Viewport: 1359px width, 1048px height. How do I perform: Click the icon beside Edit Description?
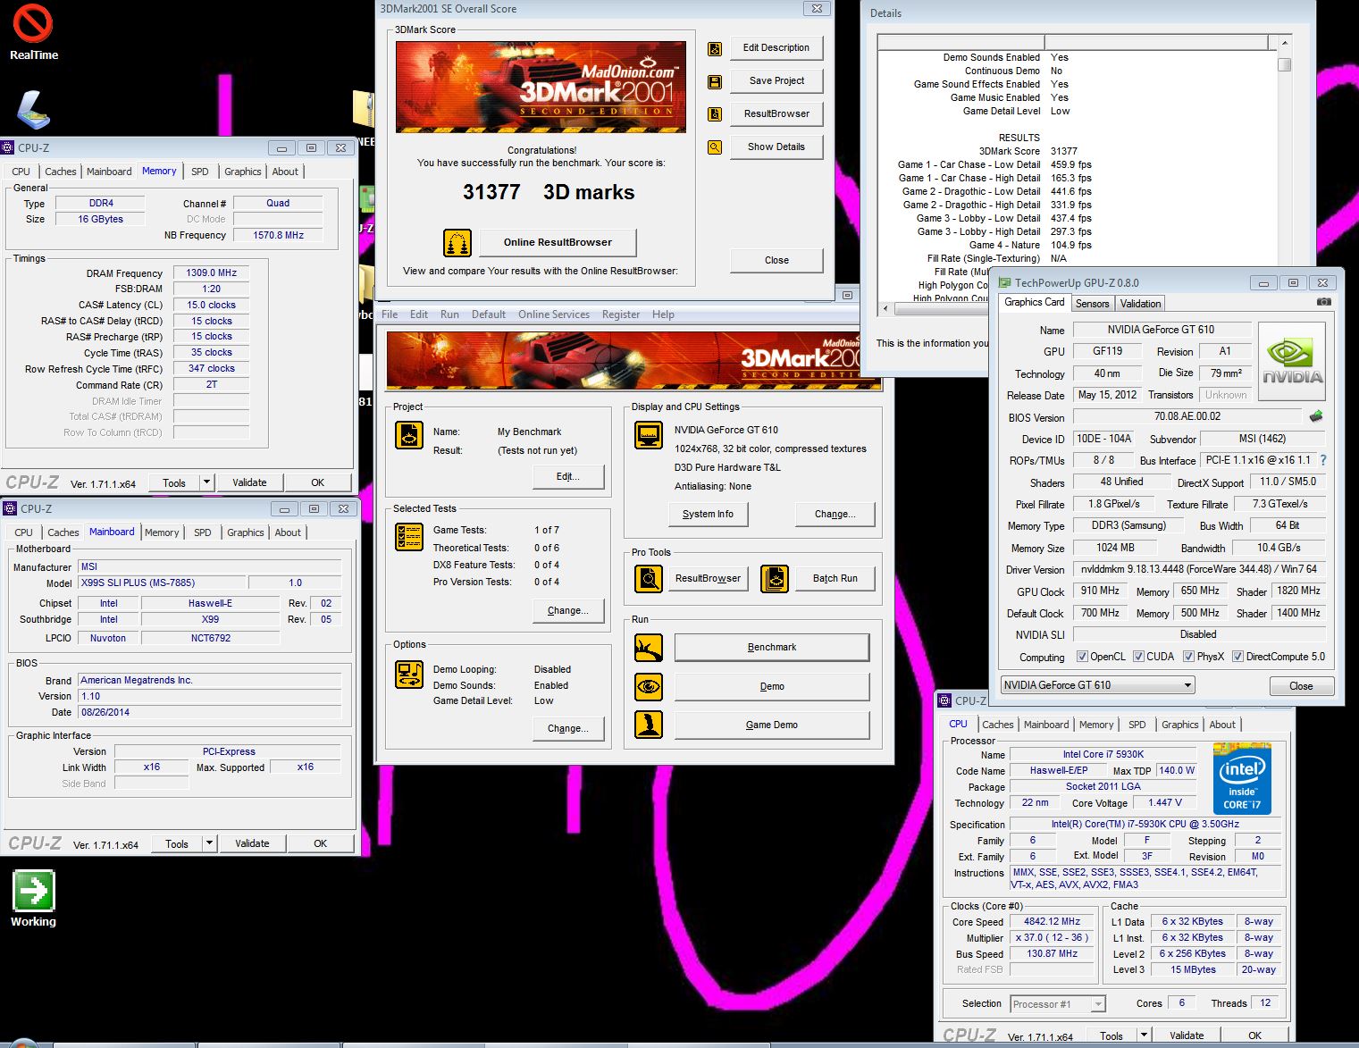pyautogui.click(x=715, y=48)
